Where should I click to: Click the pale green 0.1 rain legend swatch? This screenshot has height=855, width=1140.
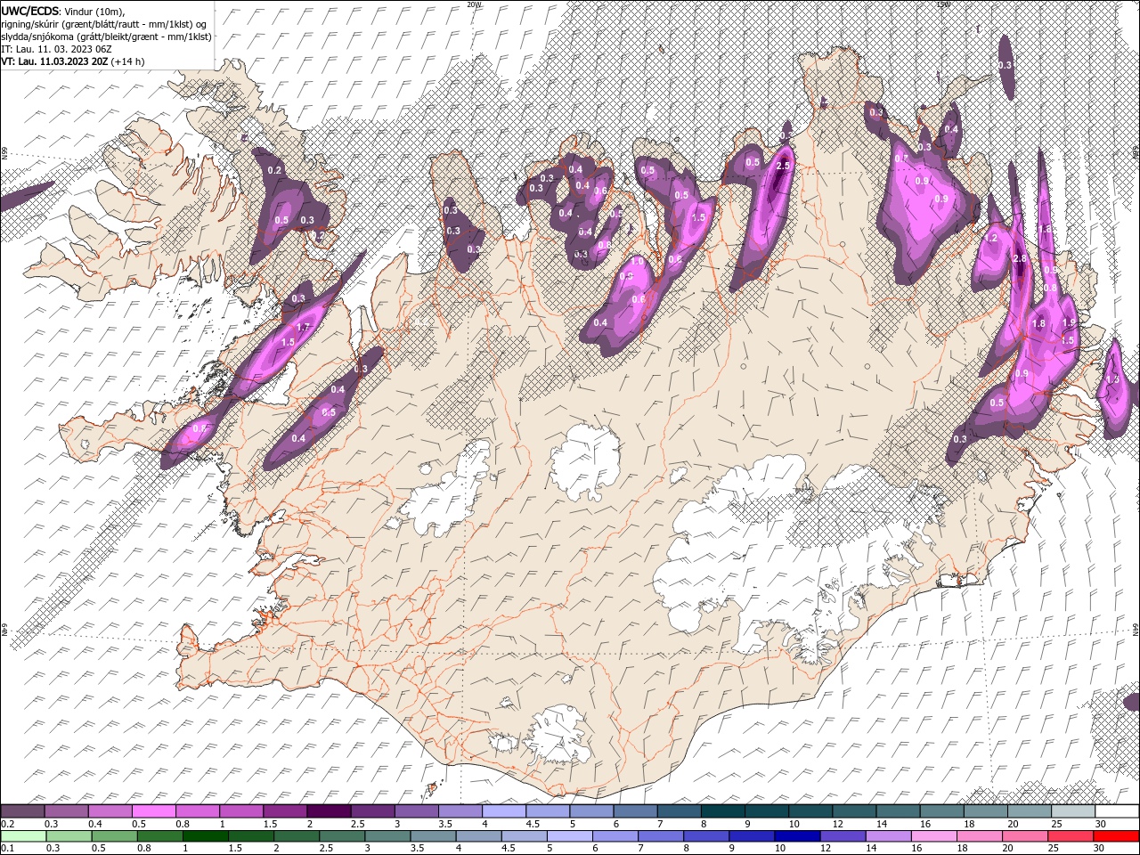coord(23,835)
